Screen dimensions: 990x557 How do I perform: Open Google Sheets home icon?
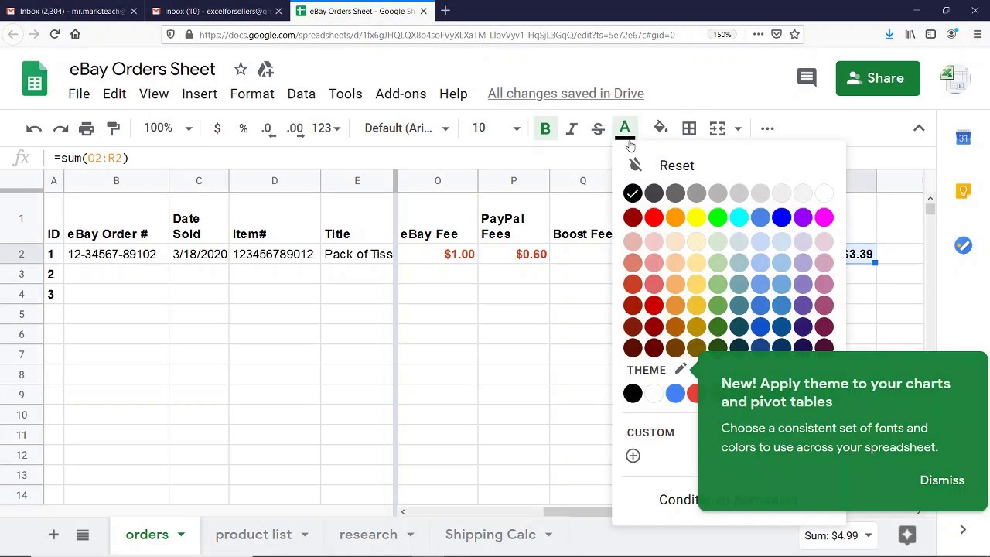[35, 78]
